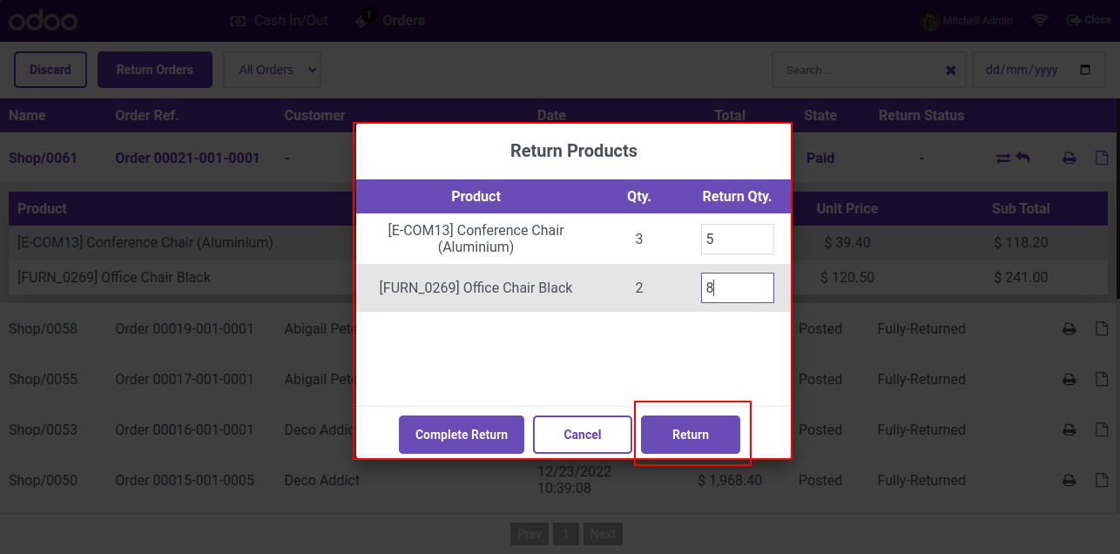Cancel the Return Products dialog
This screenshot has width=1120, height=554.
click(x=583, y=435)
